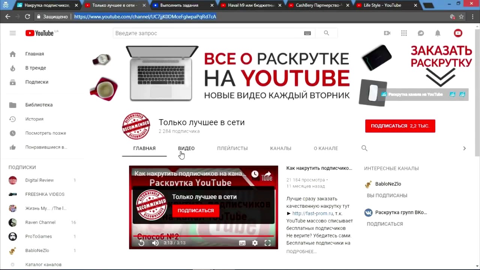The width and height of the screenshot is (480, 270).
Task: Click ВЫ ПОДПИСАНЫ under BabloNeZlo
Action: 387,195
